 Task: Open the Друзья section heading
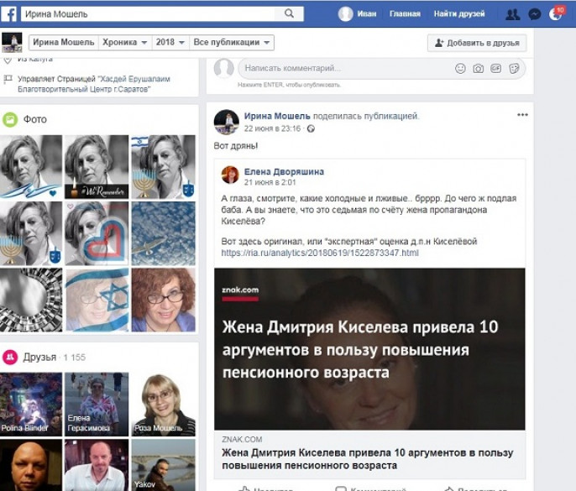[x=39, y=357]
